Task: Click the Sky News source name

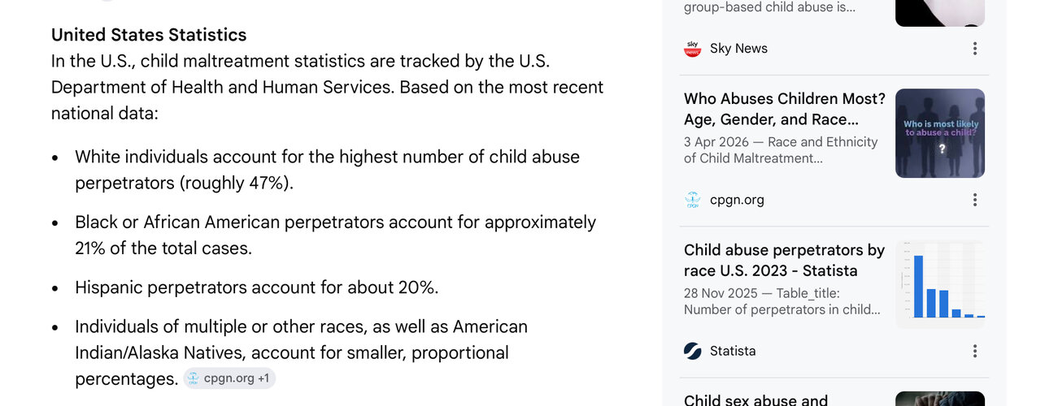Action: point(738,49)
